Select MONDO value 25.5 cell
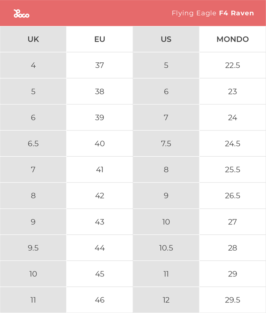Screen dimensions: 266x313 (x=233, y=170)
